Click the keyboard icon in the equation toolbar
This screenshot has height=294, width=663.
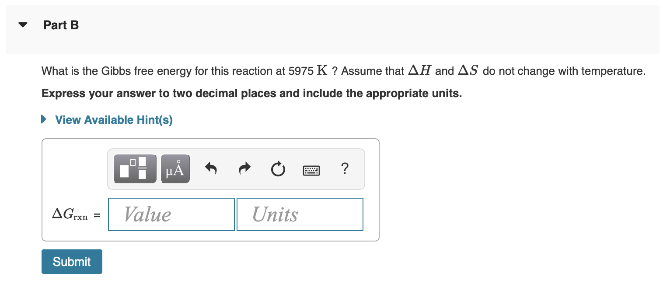(x=311, y=170)
